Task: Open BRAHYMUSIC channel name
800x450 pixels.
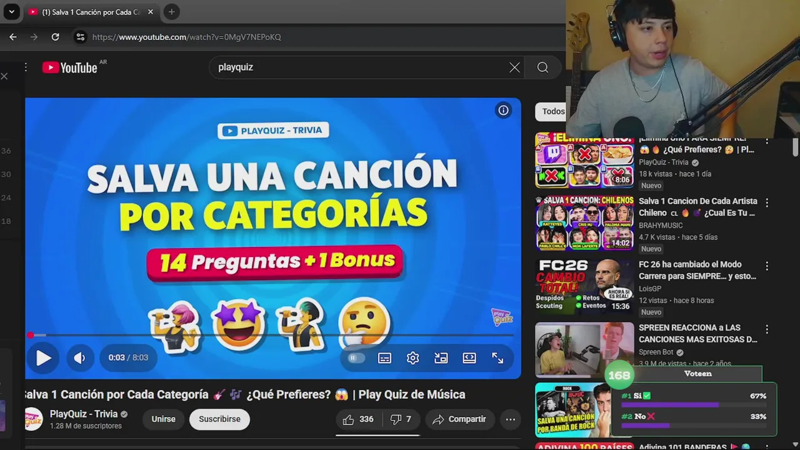Action: point(661,226)
